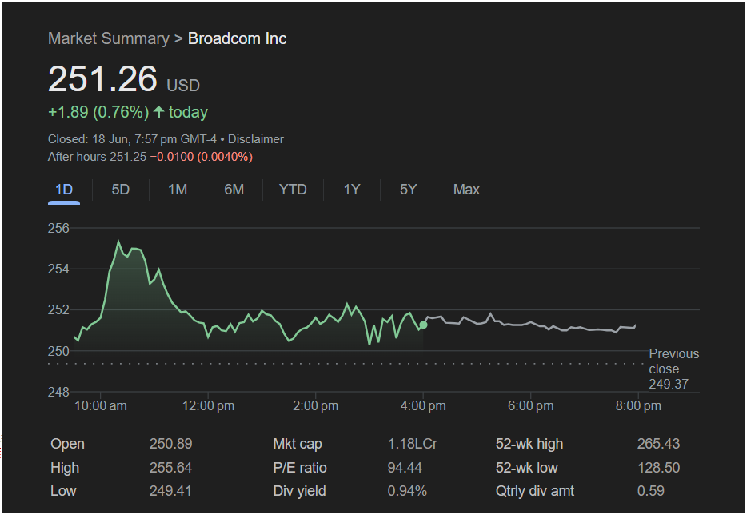Click the USD currency label

tap(183, 86)
